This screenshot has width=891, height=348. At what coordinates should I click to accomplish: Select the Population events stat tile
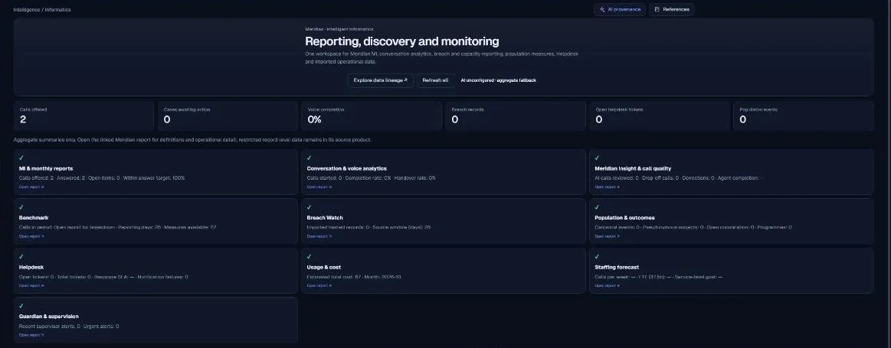[804, 115]
